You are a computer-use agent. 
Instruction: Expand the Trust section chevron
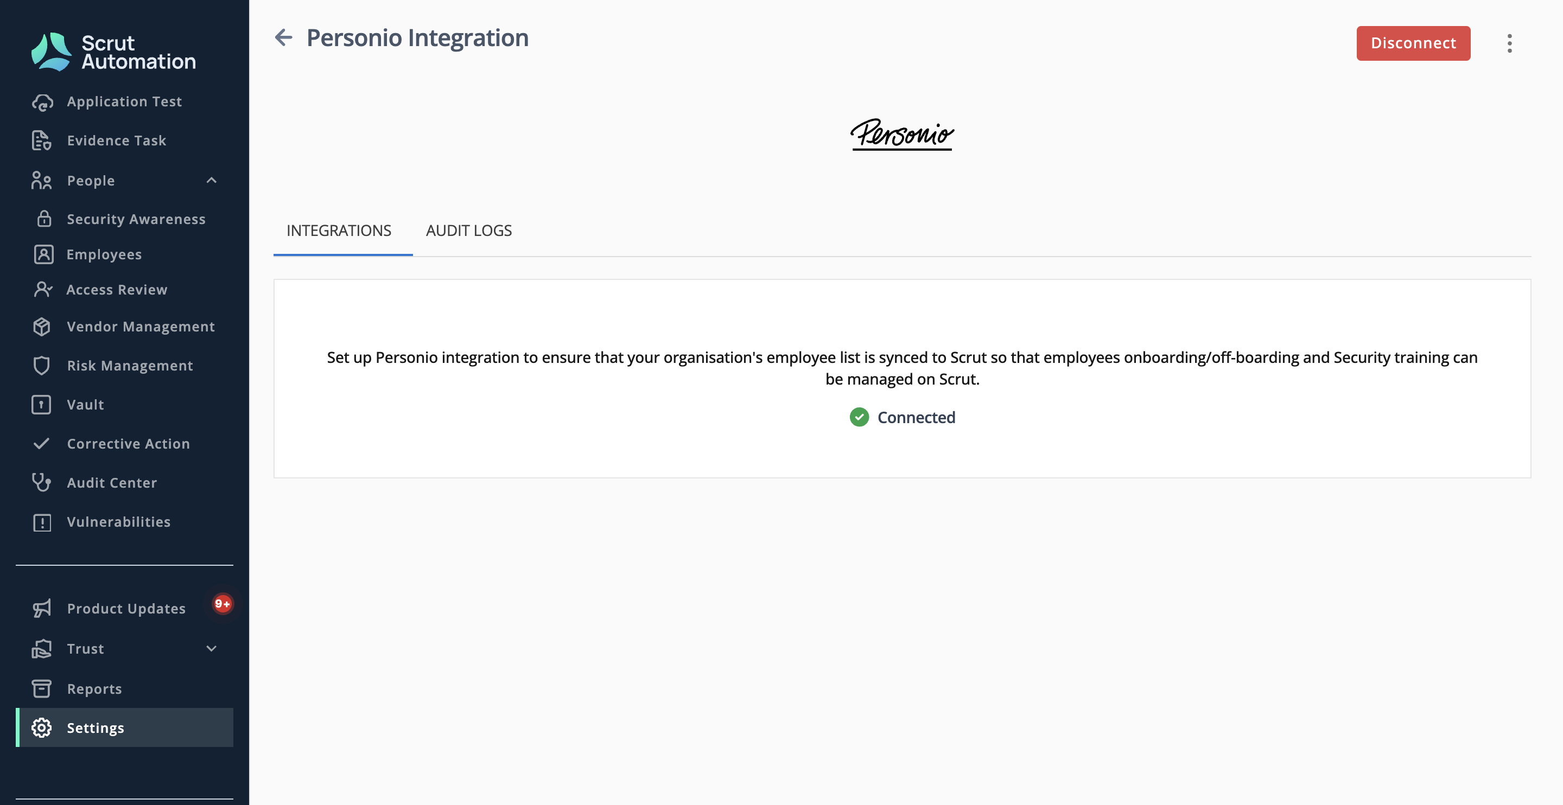[x=211, y=648]
